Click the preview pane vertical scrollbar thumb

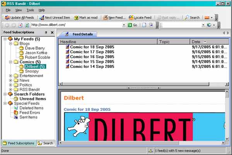pyautogui.click(x=227, y=95)
